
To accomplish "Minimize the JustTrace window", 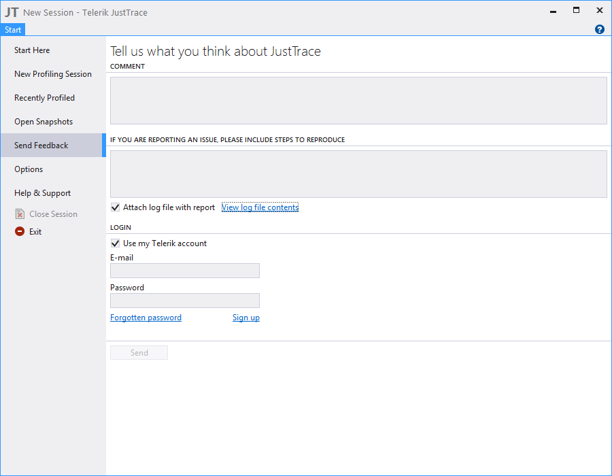I will click(553, 12).
